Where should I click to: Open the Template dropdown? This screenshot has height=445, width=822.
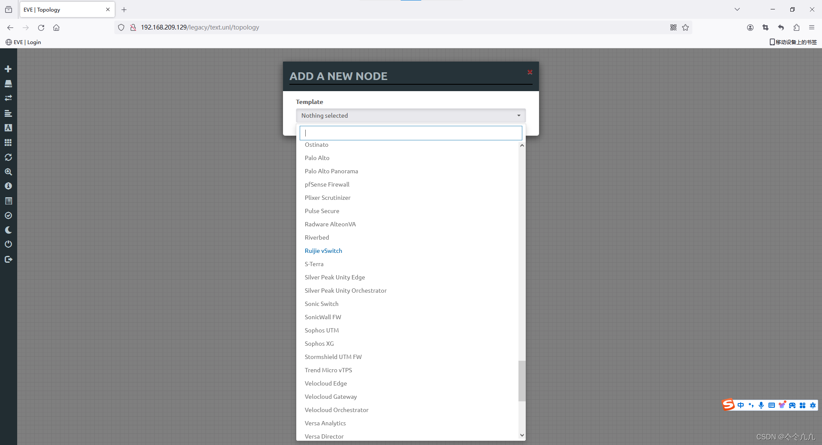coord(411,116)
